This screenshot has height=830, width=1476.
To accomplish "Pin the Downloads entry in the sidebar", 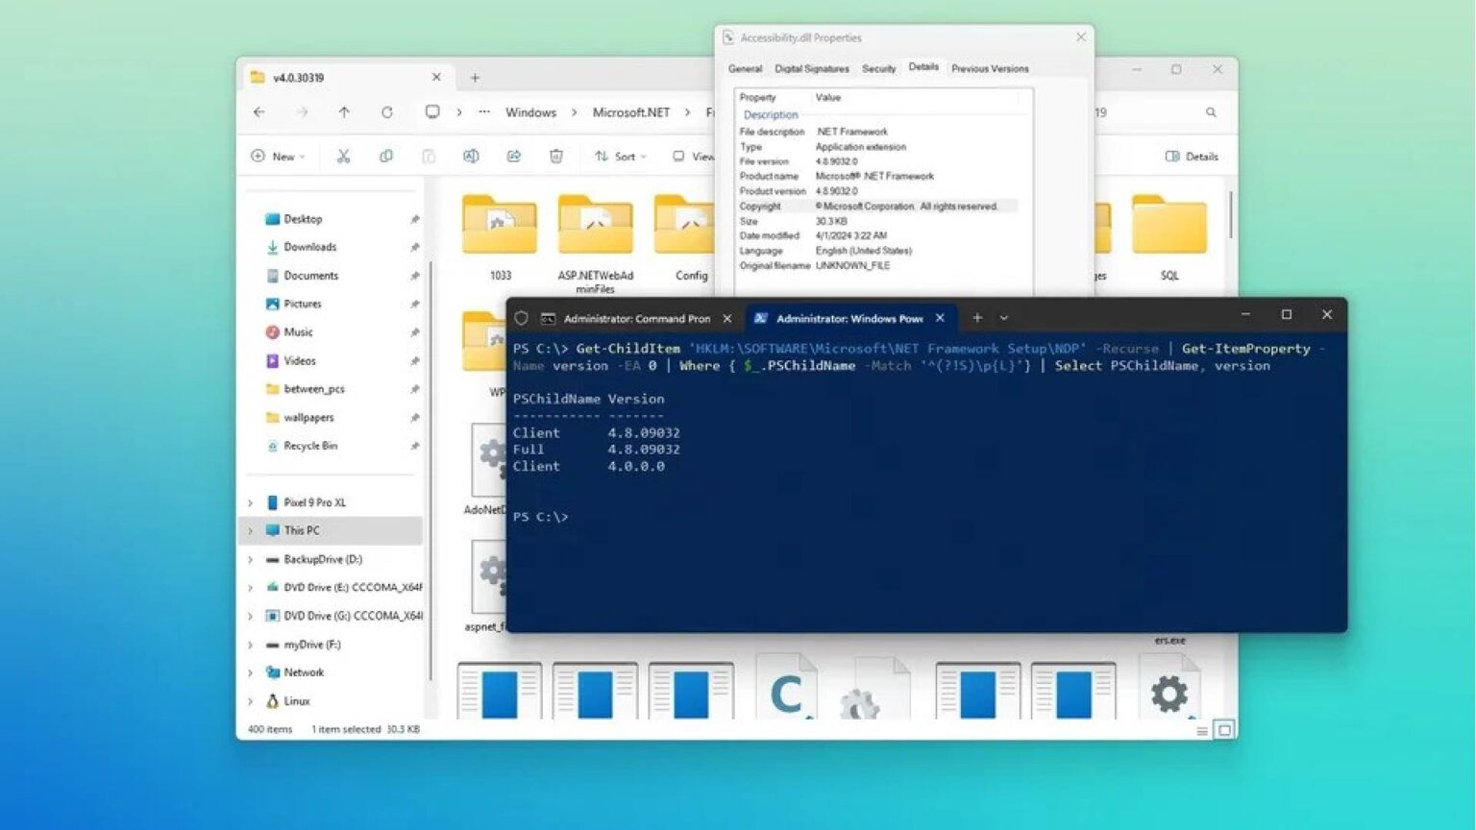I will tap(414, 247).
